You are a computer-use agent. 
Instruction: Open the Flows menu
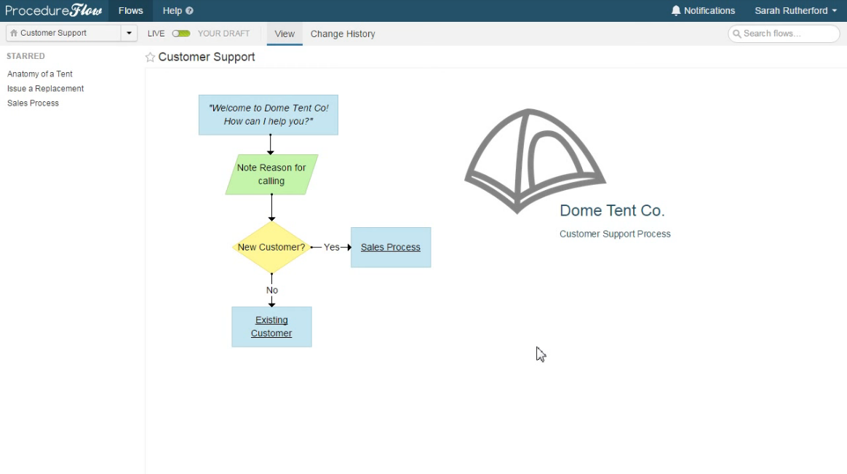pos(131,11)
